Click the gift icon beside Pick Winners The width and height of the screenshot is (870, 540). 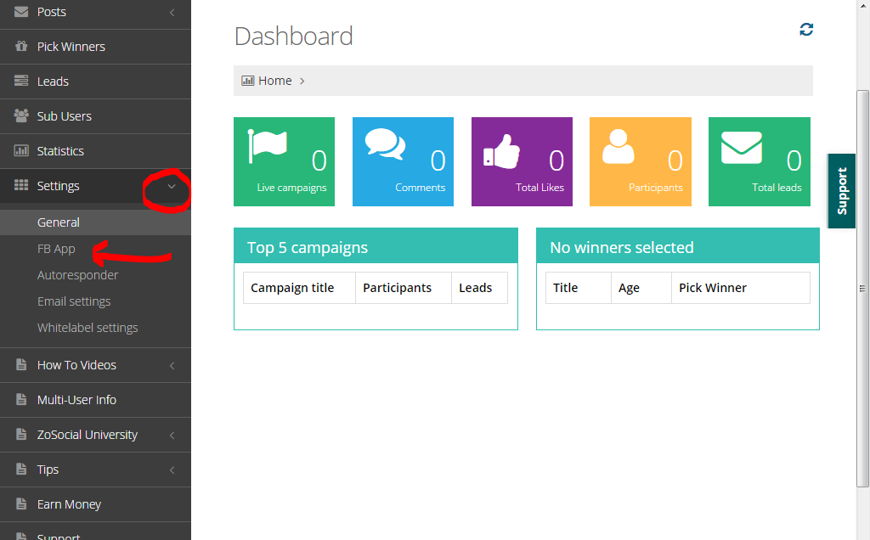coord(21,47)
